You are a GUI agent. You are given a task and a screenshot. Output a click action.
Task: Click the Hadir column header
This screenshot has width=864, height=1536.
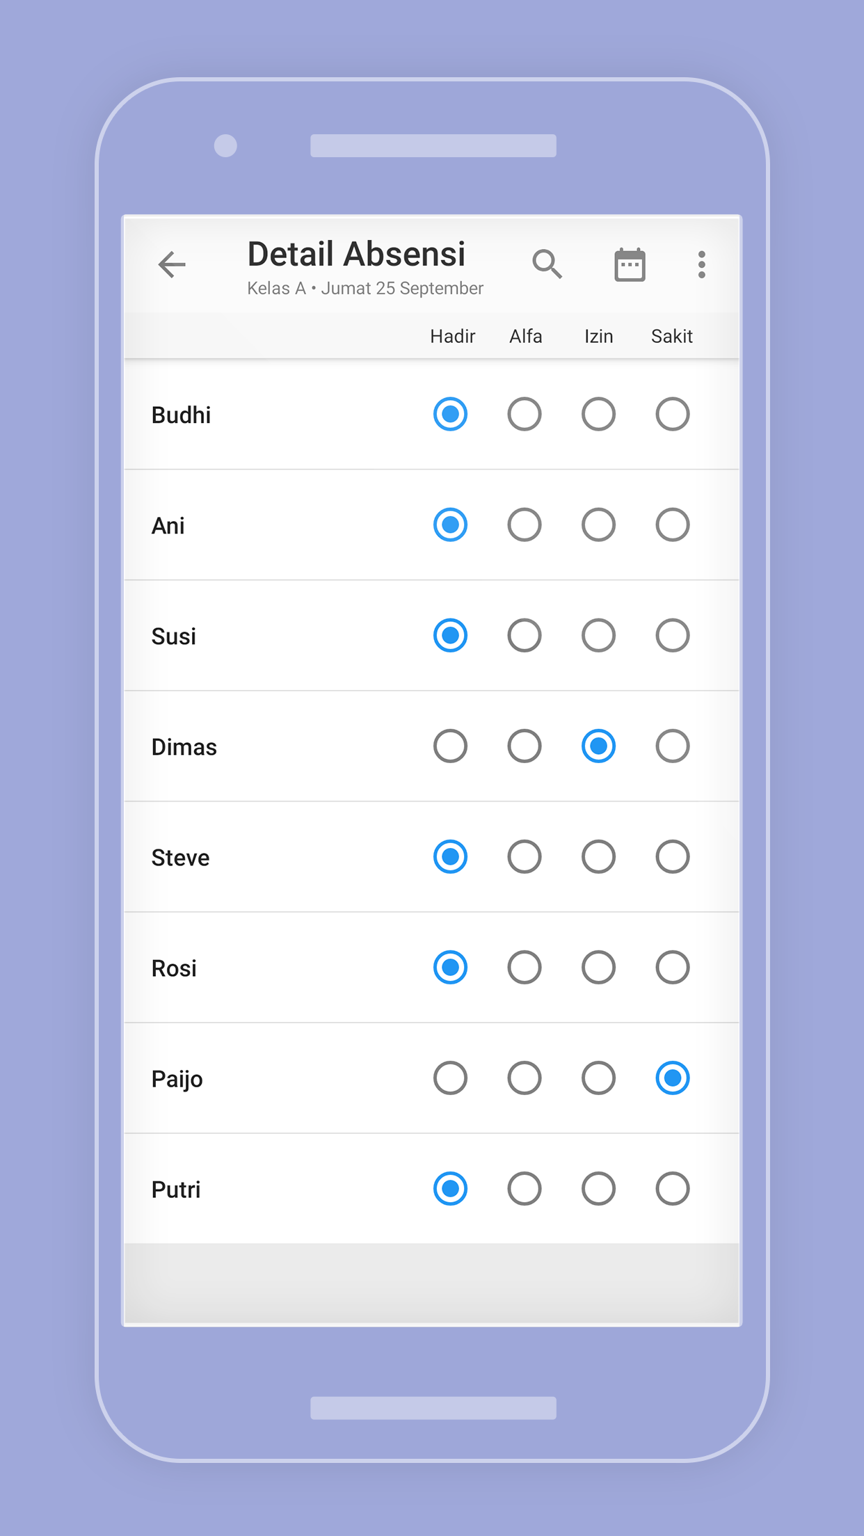click(x=452, y=337)
